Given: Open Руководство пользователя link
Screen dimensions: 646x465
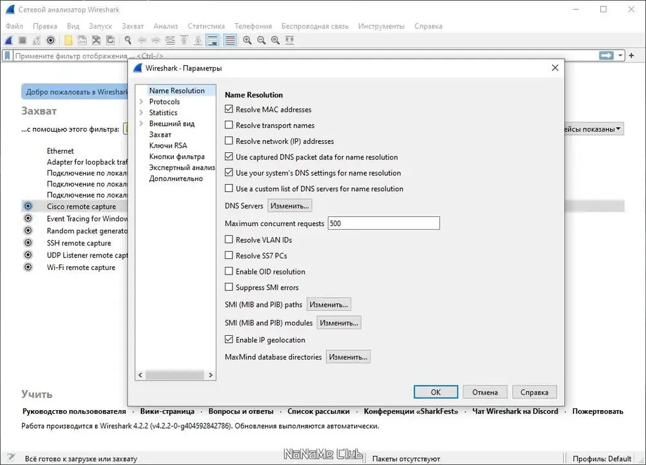Looking at the screenshot, I should coord(74,411).
